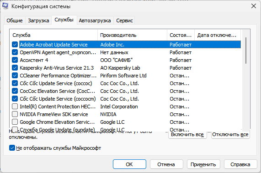
Task: Open the Автозагрузка tab
Action: pos(95,20)
